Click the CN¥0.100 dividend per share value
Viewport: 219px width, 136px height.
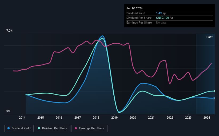pyautogui.click(x=162, y=18)
